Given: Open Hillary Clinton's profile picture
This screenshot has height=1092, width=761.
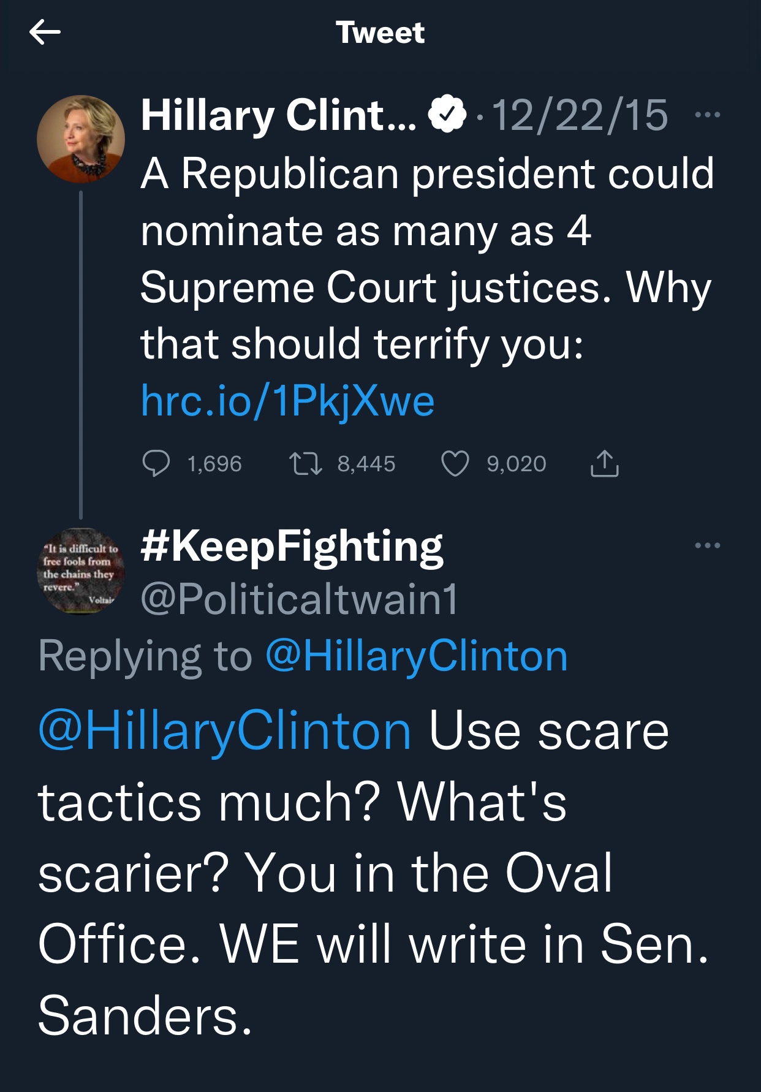Looking at the screenshot, I should click(x=81, y=139).
